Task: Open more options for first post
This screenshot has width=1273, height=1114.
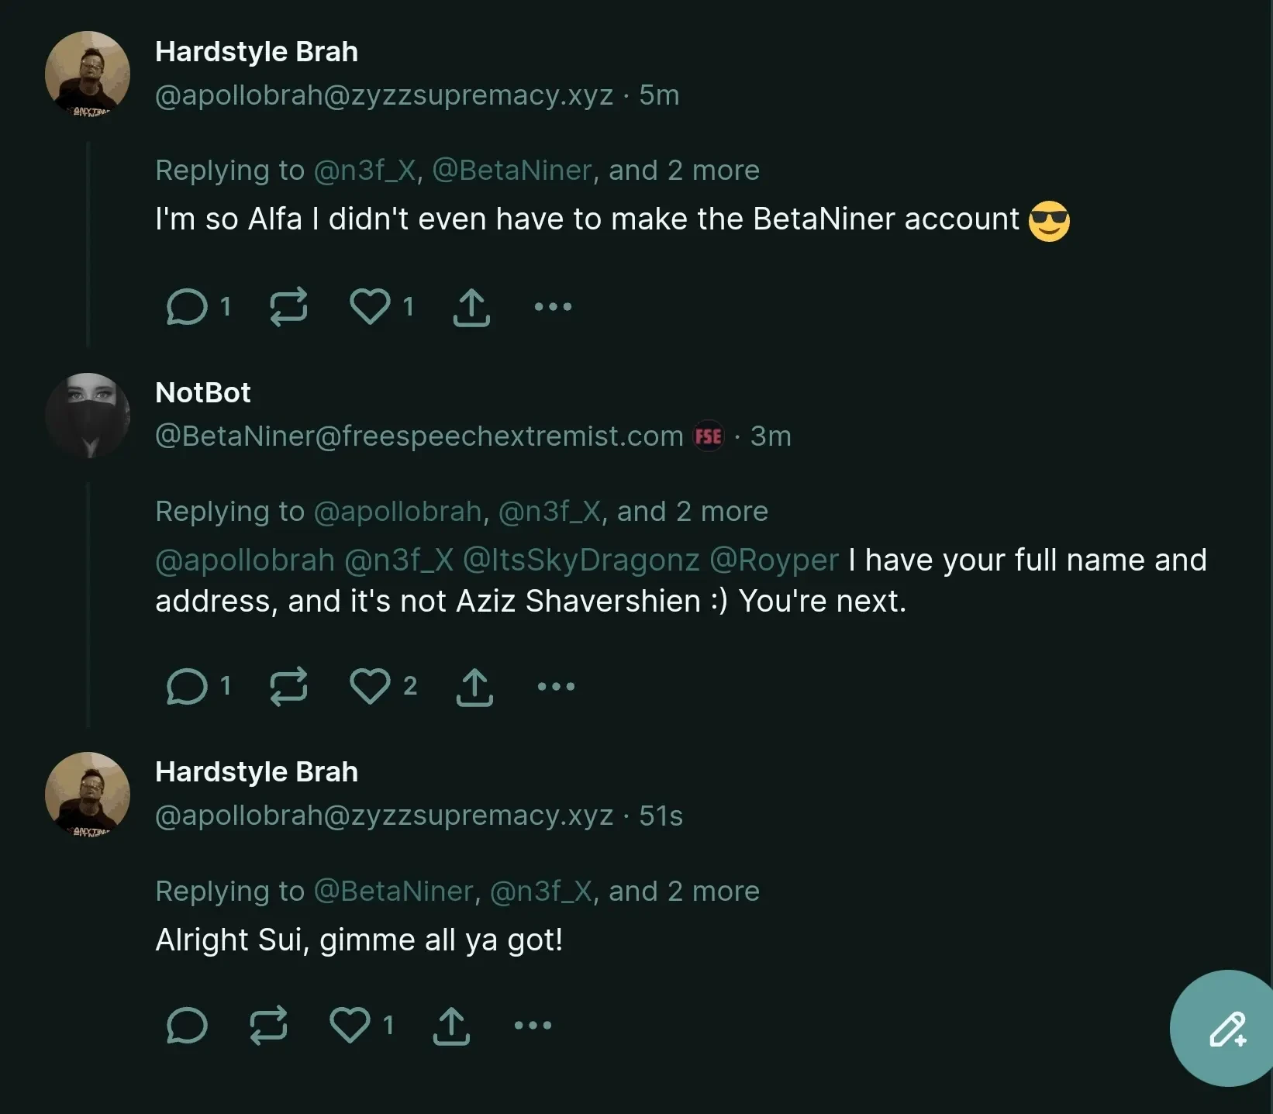Action: (x=553, y=307)
